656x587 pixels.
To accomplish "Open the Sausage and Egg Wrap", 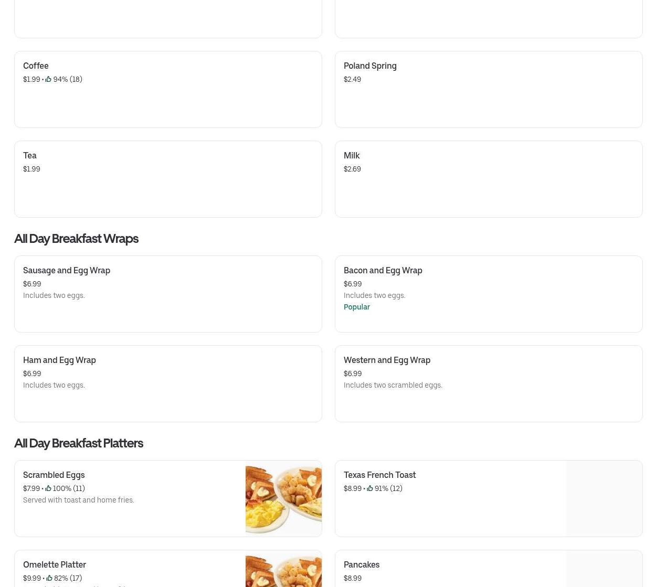I will tap(168, 294).
